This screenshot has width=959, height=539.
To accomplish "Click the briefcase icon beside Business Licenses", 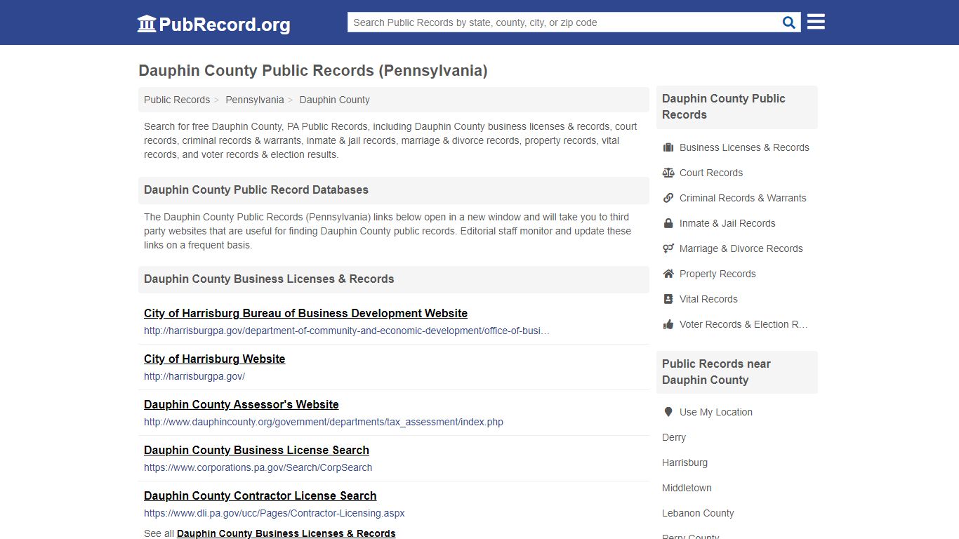I will click(x=668, y=147).
